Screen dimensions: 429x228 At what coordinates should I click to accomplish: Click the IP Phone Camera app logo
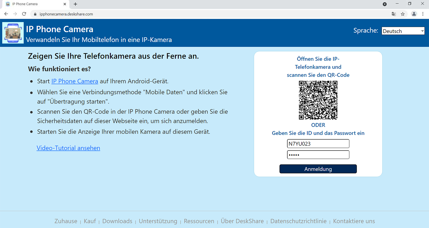13,33
